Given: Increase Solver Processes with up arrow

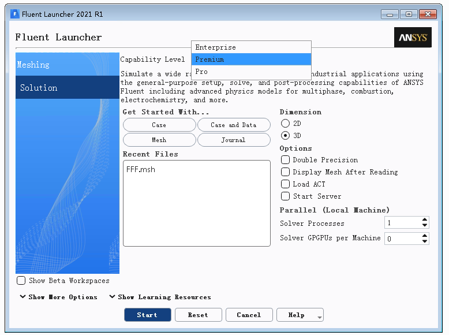Looking at the screenshot, I should click(425, 220).
